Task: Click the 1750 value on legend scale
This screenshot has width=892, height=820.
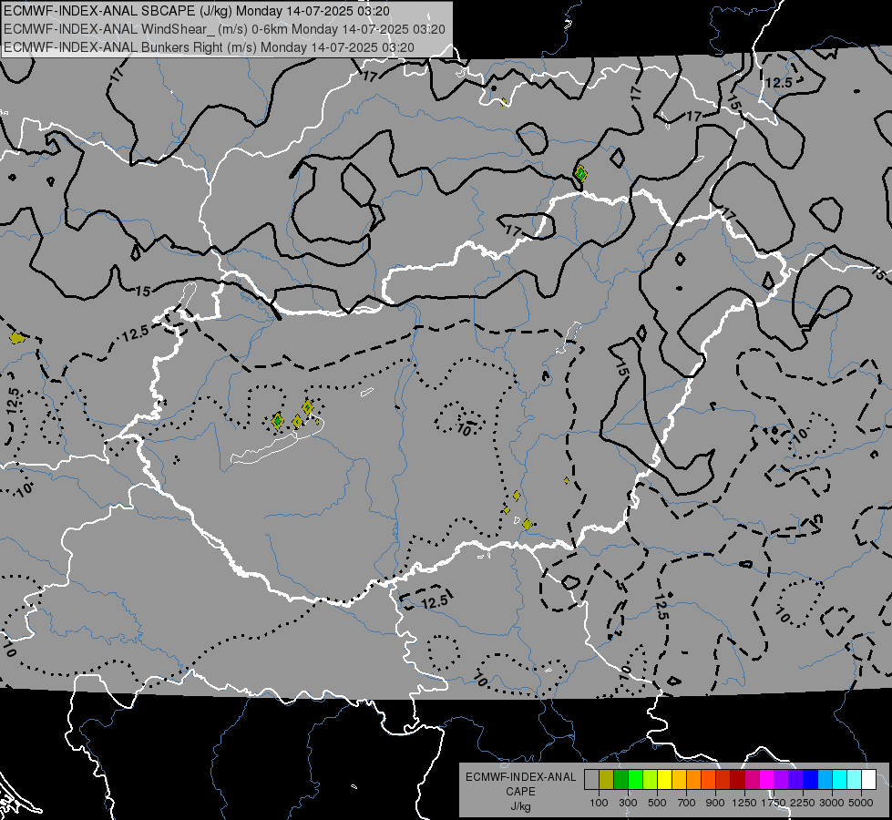Action: (x=774, y=803)
